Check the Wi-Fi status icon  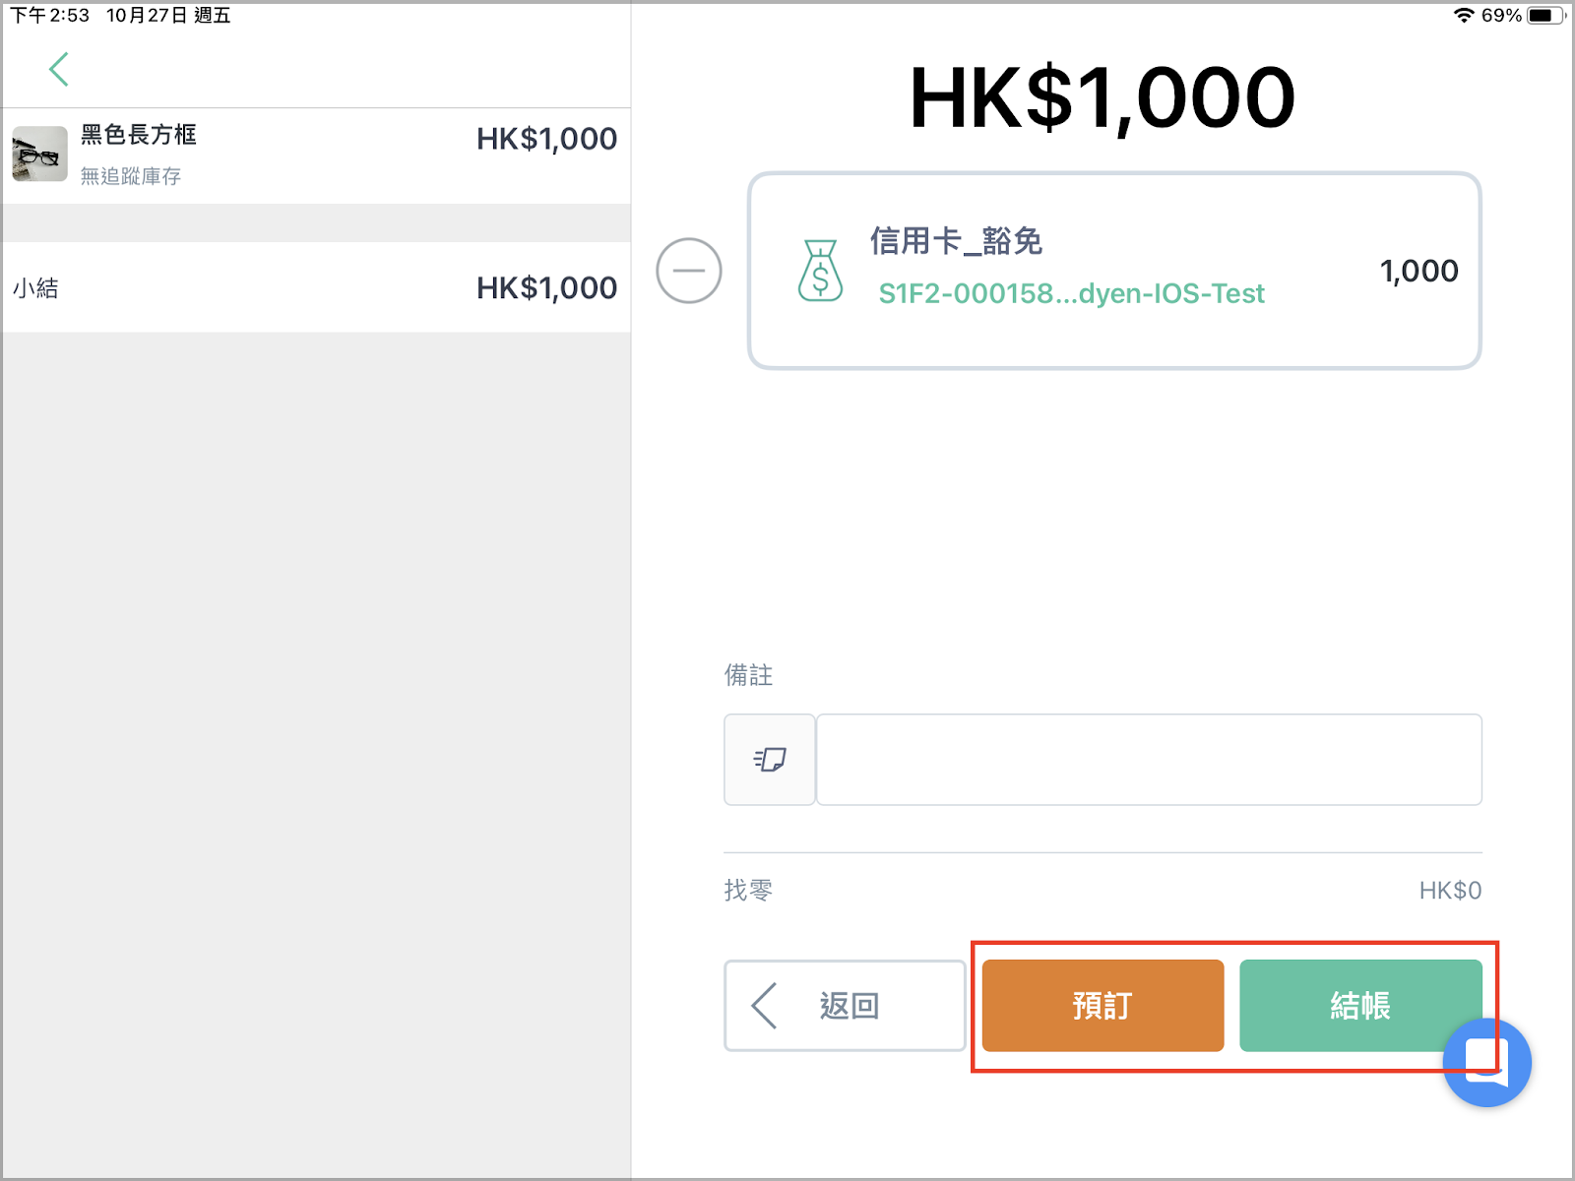pyautogui.click(x=1464, y=15)
